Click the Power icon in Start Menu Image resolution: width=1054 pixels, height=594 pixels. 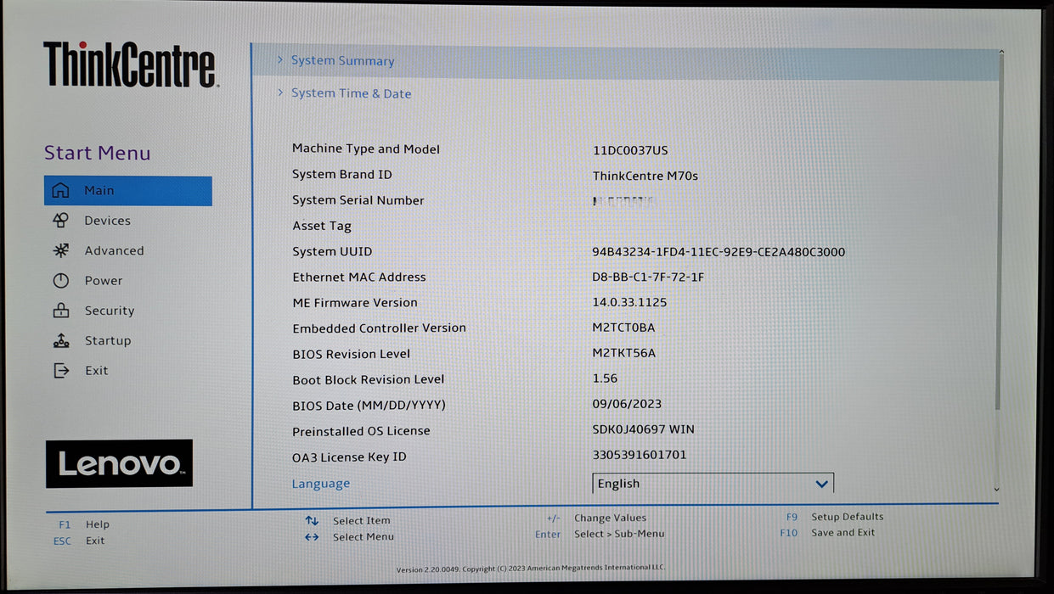click(60, 281)
